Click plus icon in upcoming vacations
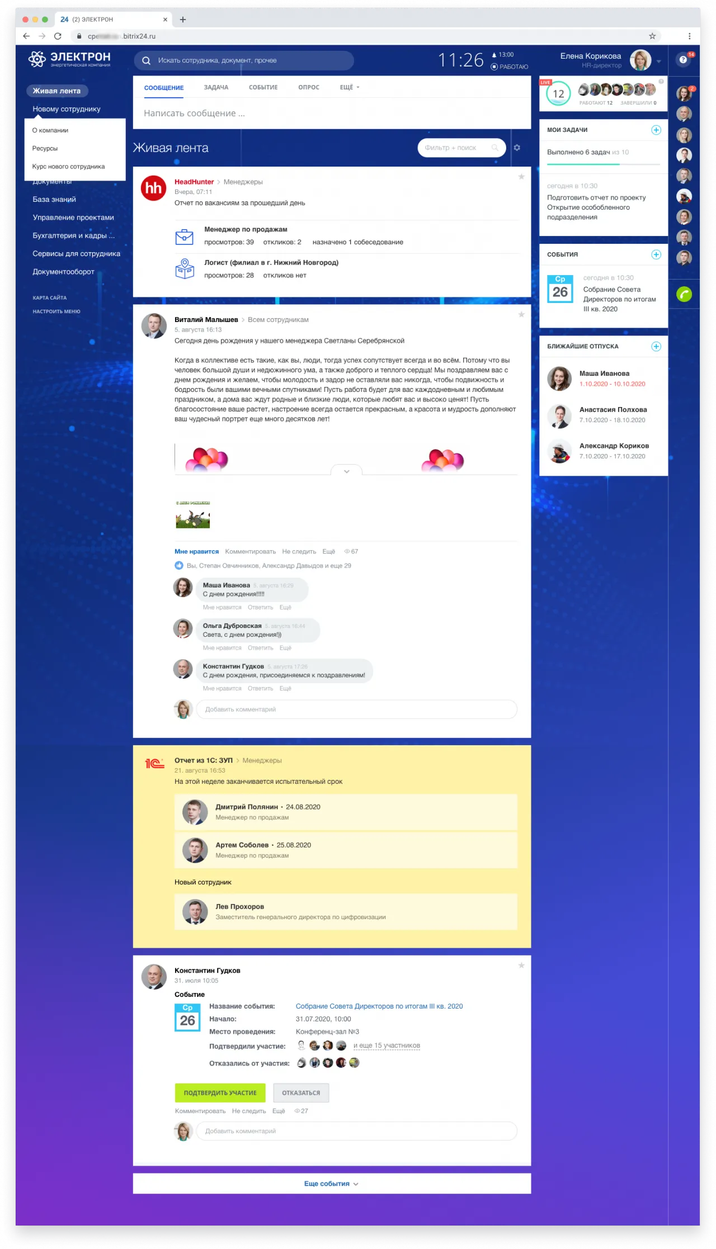 point(656,347)
